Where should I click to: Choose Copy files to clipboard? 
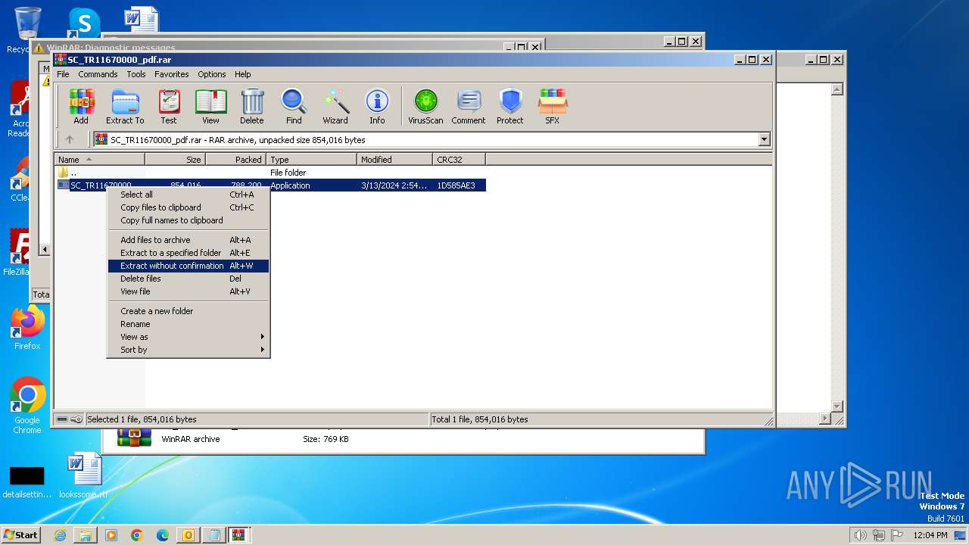tap(189, 207)
